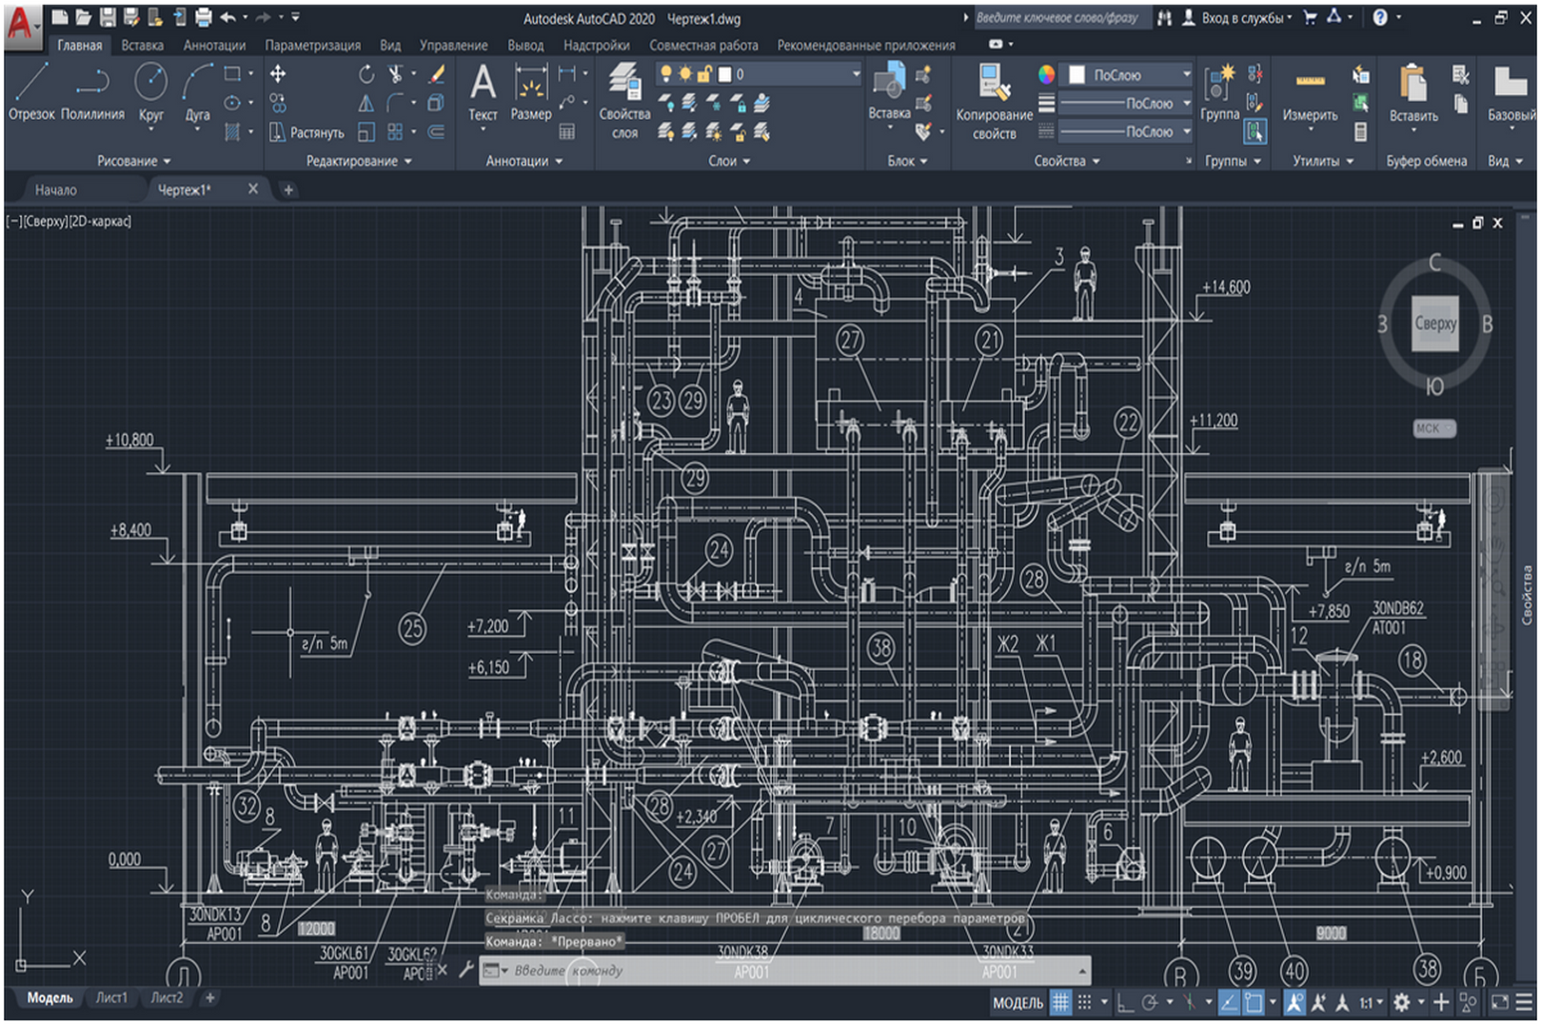
Task: Toggle 2D object snap in status bar
Action: (1254, 1002)
